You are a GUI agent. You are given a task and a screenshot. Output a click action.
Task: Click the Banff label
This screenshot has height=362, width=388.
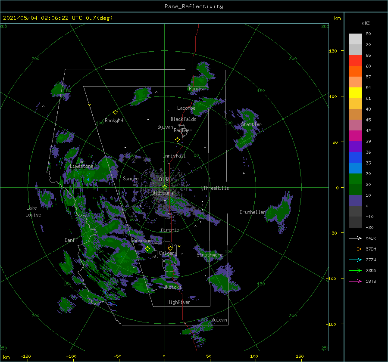coord(71,240)
